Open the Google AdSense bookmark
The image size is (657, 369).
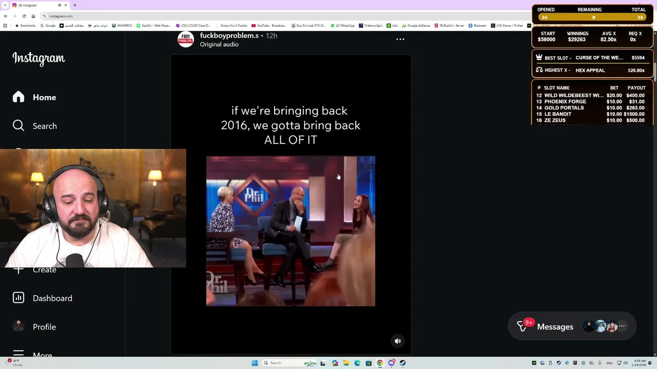tap(416, 26)
